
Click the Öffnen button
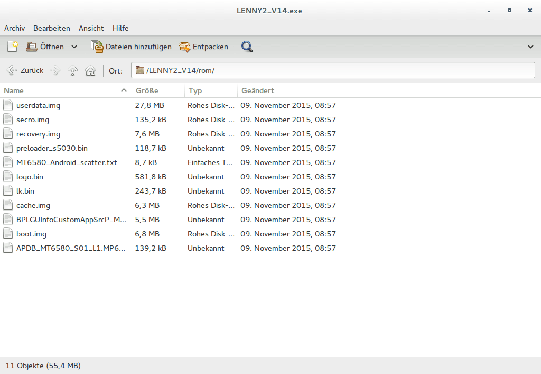(45, 47)
